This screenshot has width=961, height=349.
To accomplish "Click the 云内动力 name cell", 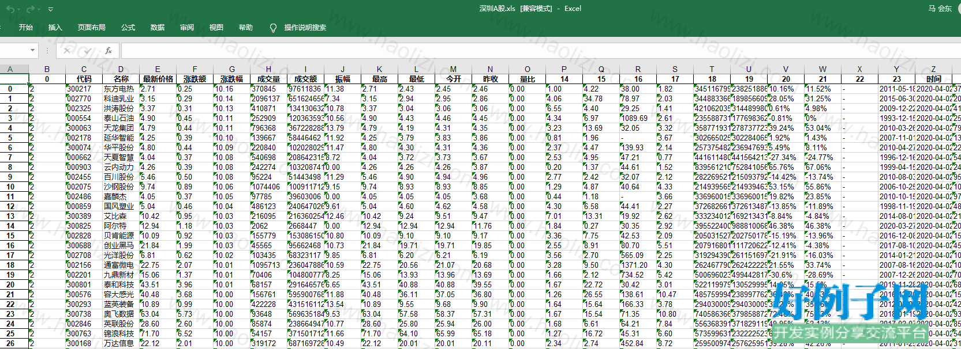I will (121, 167).
